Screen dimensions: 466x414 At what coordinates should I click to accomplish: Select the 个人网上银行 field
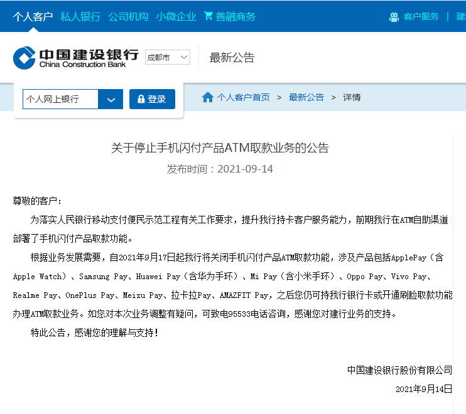60,99
